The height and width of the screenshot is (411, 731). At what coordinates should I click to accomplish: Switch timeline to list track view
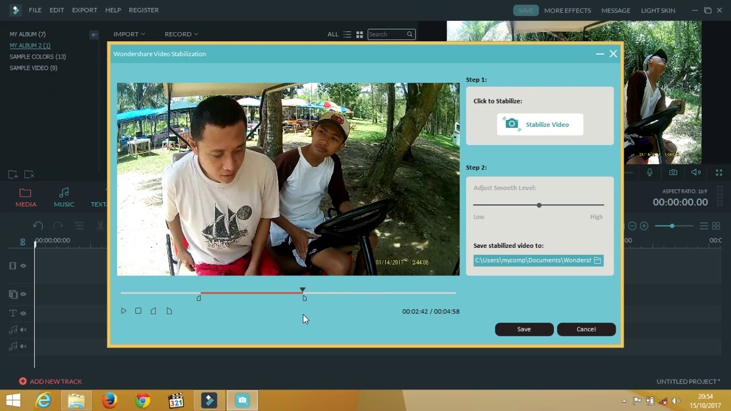704,226
